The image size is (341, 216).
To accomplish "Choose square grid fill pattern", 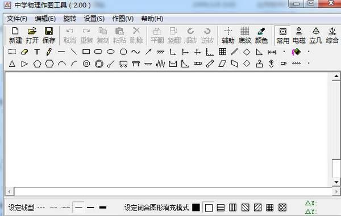I will (x=269, y=207).
